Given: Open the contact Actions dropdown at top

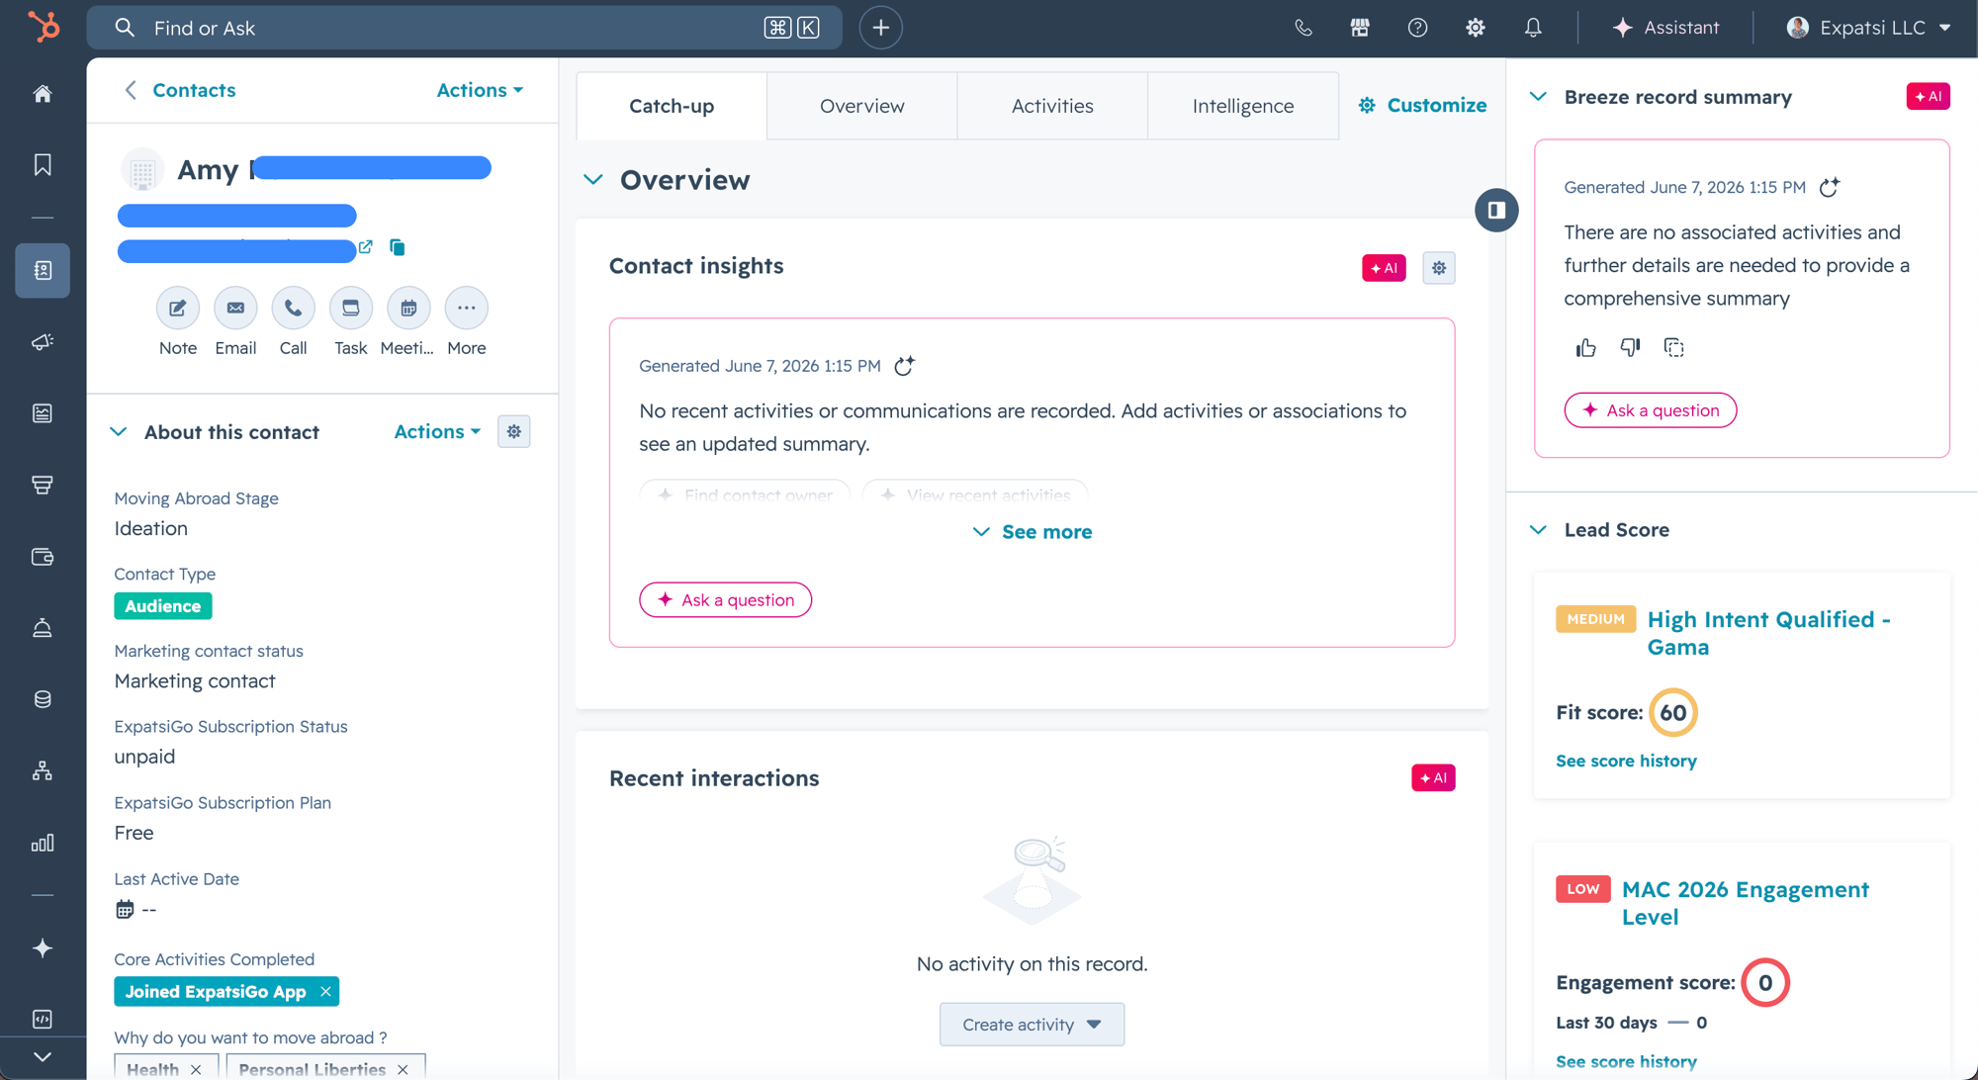Looking at the screenshot, I should (x=480, y=90).
